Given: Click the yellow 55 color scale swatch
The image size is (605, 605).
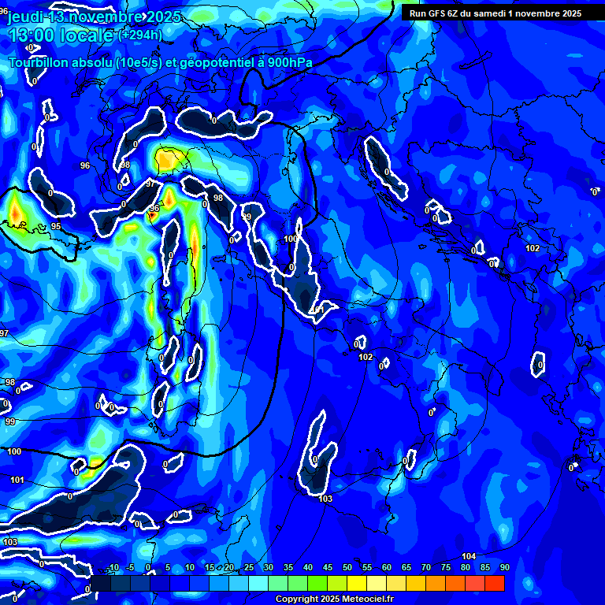Looking at the screenshot, I should click(357, 583).
